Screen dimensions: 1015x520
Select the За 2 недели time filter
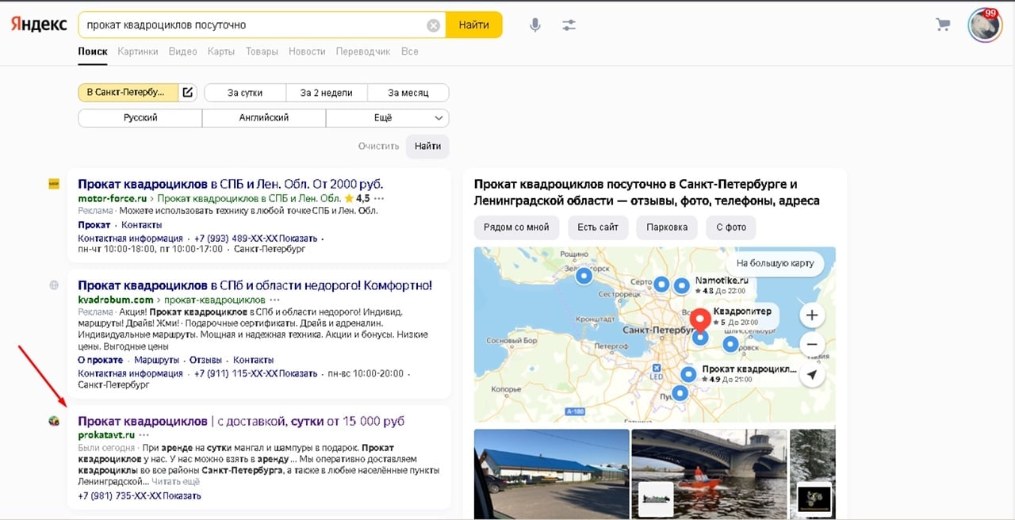coord(326,93)
